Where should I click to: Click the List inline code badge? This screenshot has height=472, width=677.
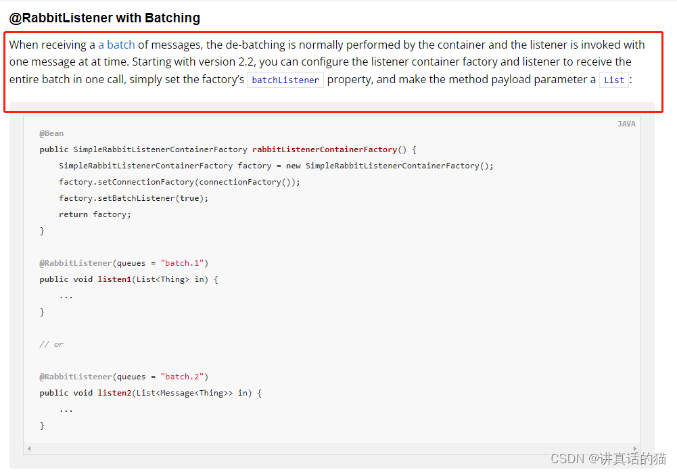613,79
